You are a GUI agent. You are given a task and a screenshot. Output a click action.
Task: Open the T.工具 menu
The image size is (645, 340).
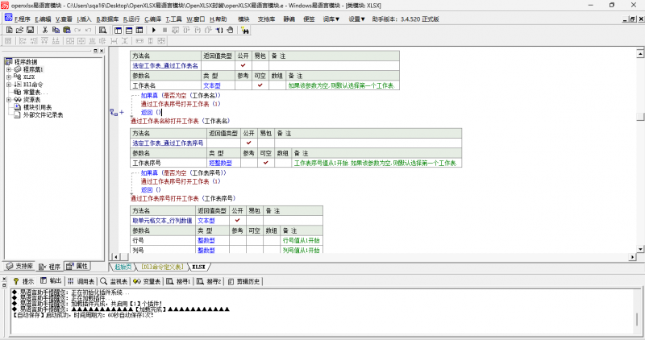tap(173, 18)
